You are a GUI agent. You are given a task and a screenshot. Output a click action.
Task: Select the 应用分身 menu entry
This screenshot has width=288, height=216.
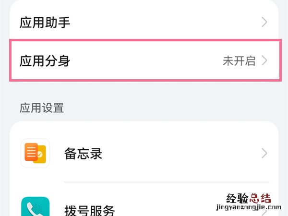pos(45,61)
